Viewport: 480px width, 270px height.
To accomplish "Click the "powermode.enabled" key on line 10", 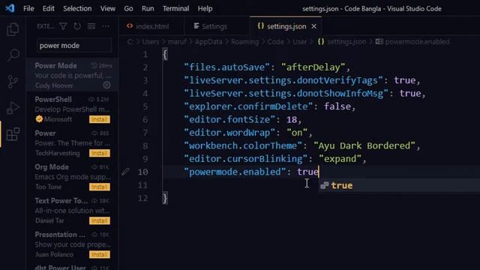I will pos(235,172).
